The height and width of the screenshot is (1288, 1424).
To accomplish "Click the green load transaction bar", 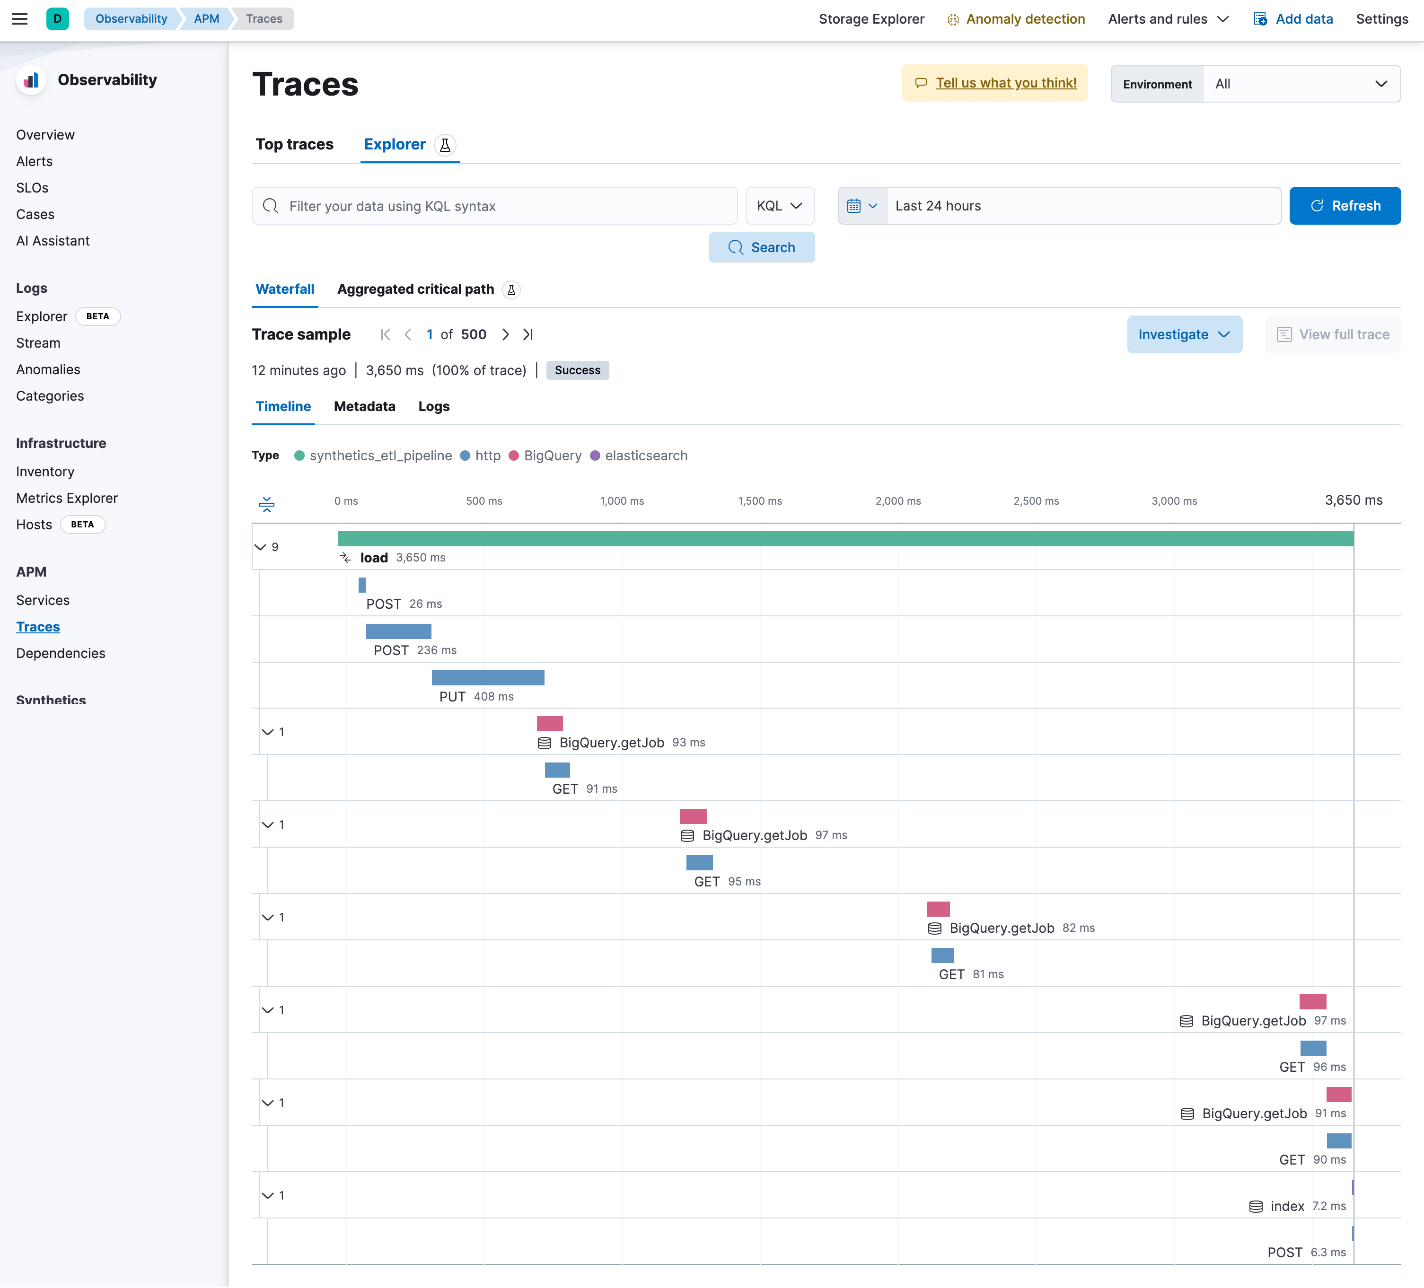I will click(x=845, y=539).
